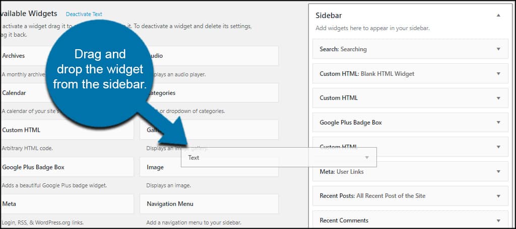
Task: Expand the Recent Comments widget arrow
Action: (498, 220)
